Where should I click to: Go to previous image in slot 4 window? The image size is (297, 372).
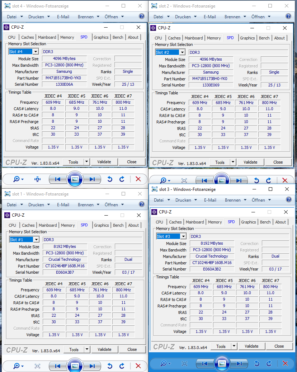click(x=58, y=179)
